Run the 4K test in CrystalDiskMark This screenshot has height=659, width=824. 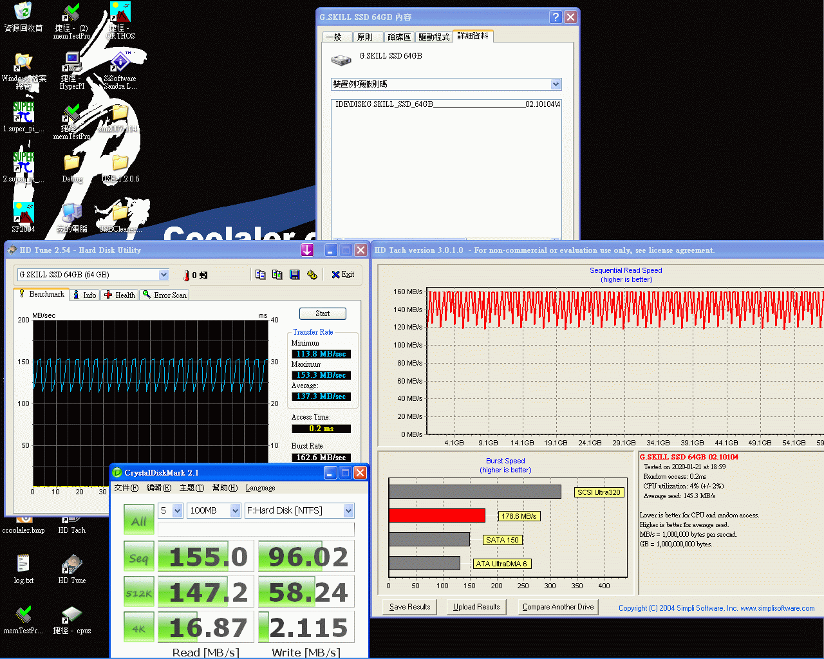tap(139, 627)
